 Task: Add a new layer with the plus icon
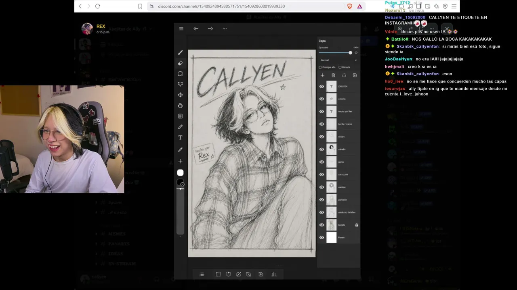coord(322,75)
